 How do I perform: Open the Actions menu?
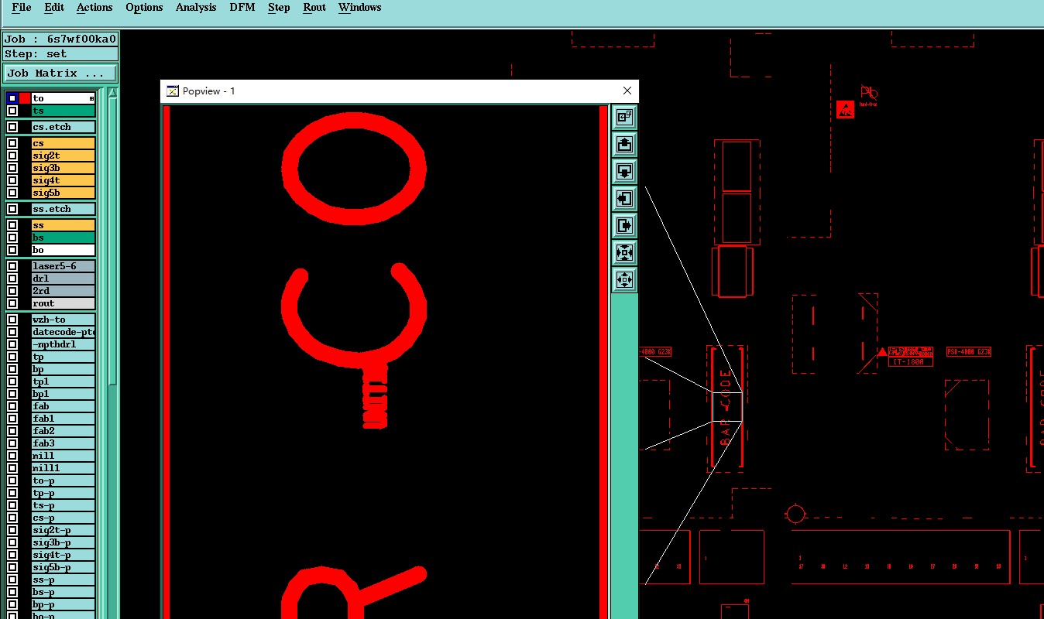tap(94, 8)
